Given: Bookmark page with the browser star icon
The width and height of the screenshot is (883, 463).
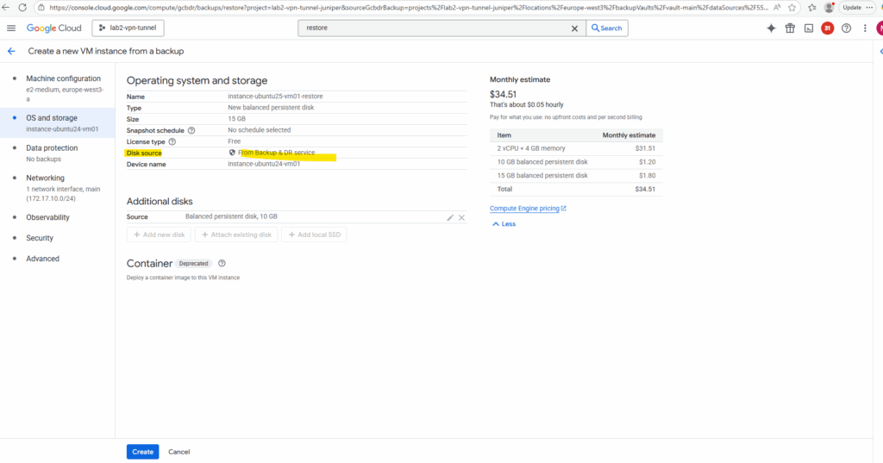Looking at the screenshot, I should click(x=792, y=7).
